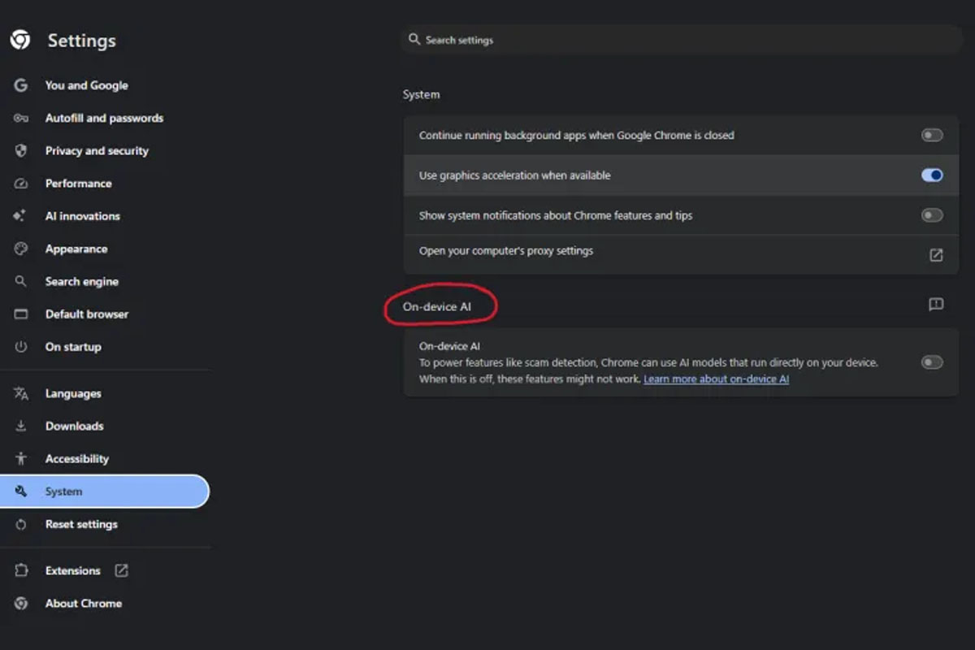Click the puzzle piece icon for Extensions
The image size is (975, 650).
click(x=21, y=570)
